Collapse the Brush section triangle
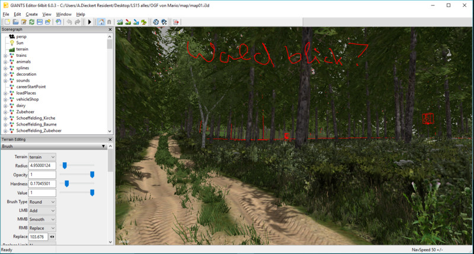The image size is (474, 254). (x=104, y=146)
